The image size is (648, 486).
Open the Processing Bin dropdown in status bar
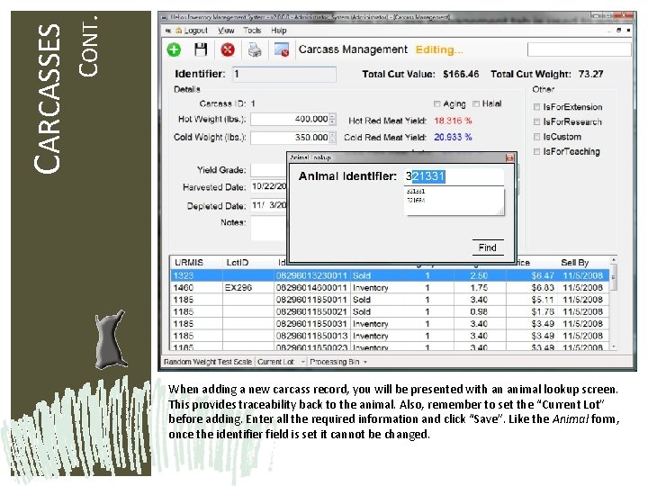click(338, 362)
